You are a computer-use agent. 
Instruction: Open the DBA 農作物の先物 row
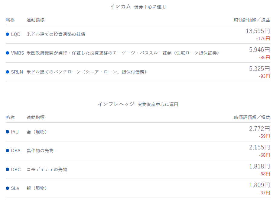click(x=40, y=151)
